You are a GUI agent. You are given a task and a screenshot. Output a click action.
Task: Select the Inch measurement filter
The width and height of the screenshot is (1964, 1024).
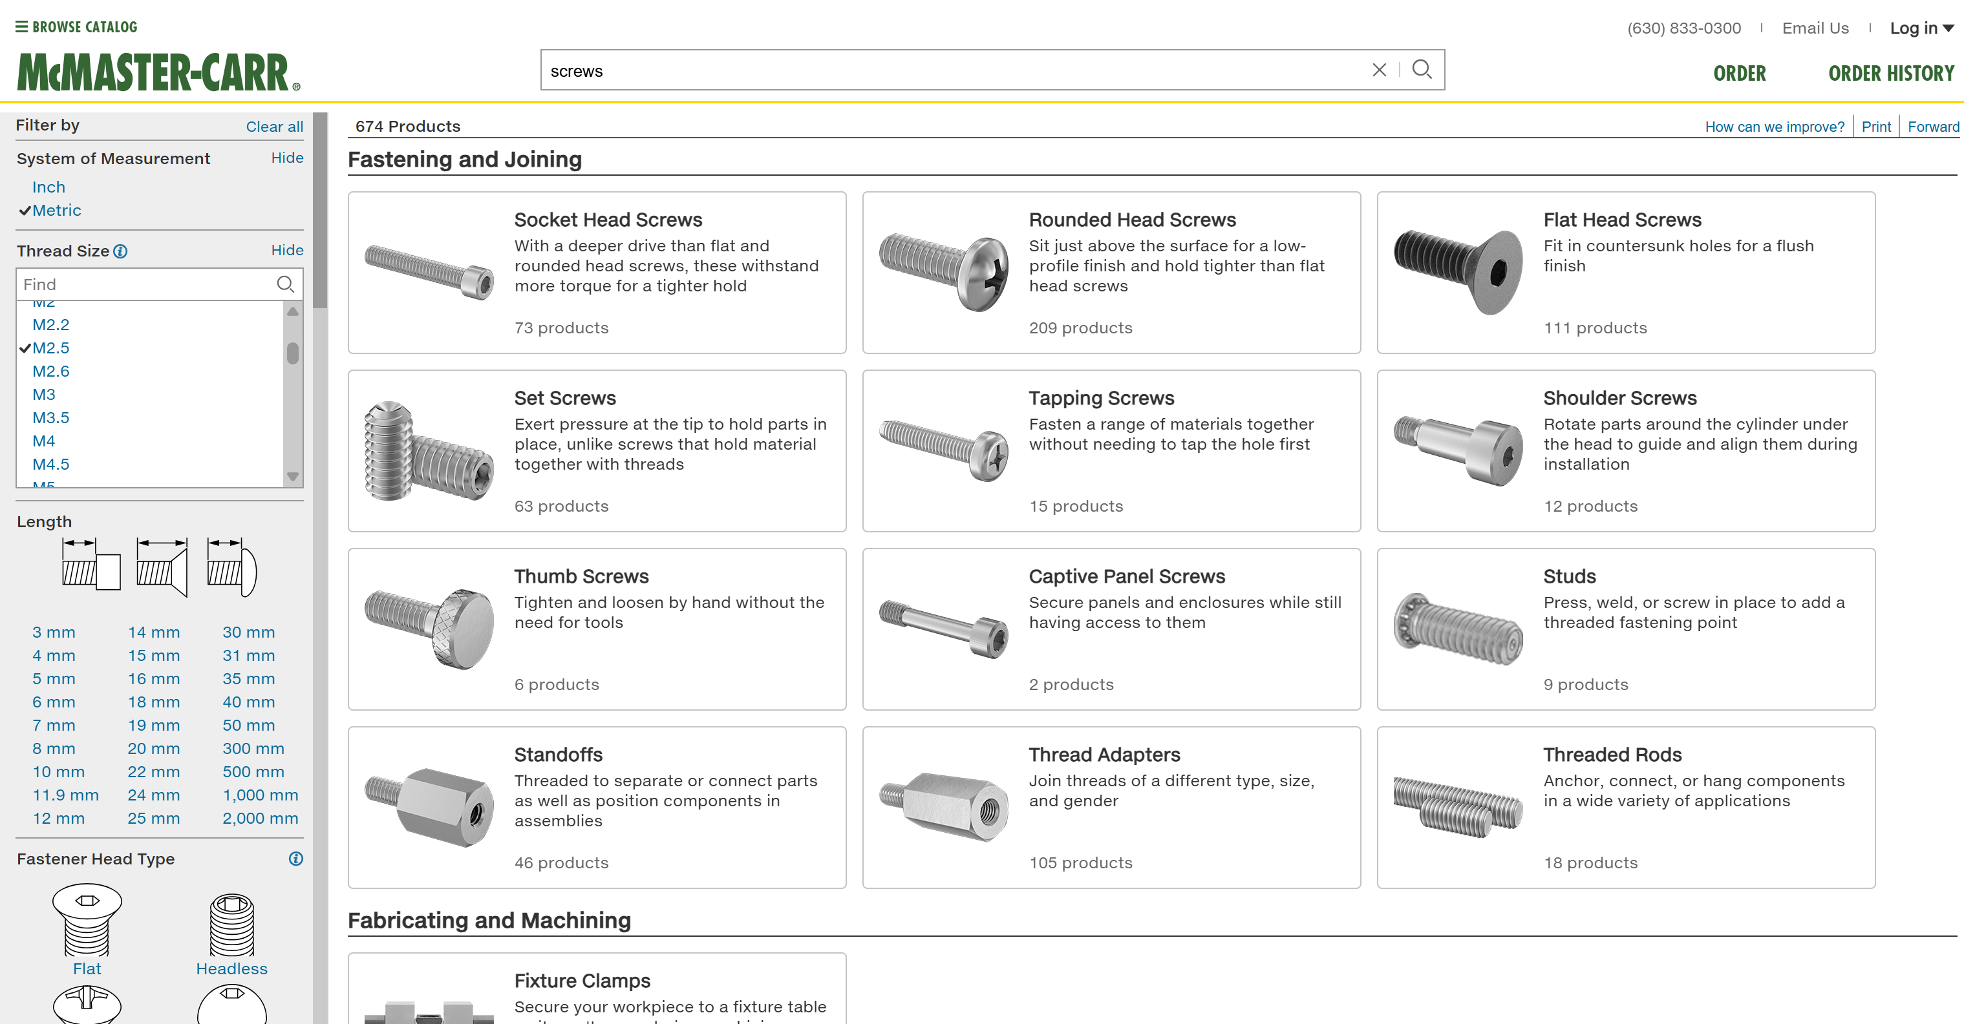point(48,187)
